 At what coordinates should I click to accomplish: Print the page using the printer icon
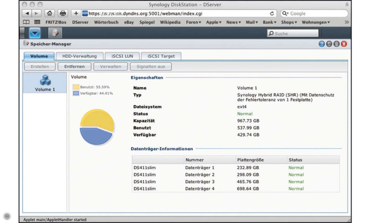point(63,14)
